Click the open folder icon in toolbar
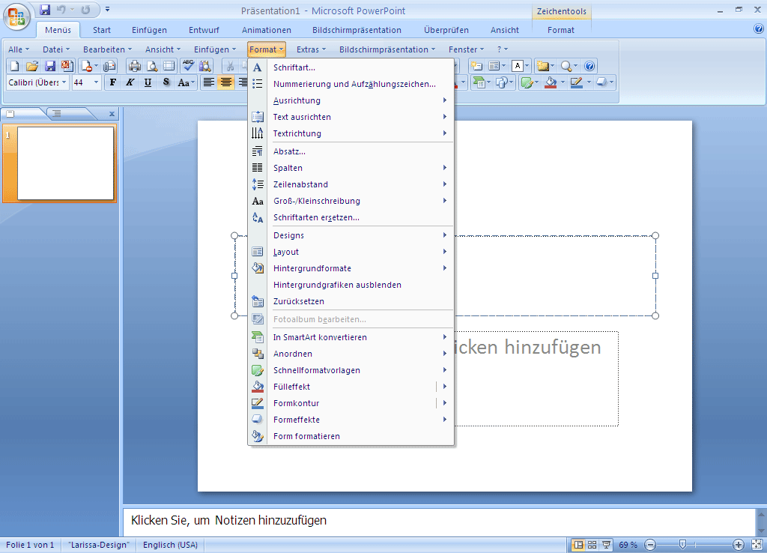The height and width of the screenshot is (553, 767). pyautogui.click(x=32, y=66)
